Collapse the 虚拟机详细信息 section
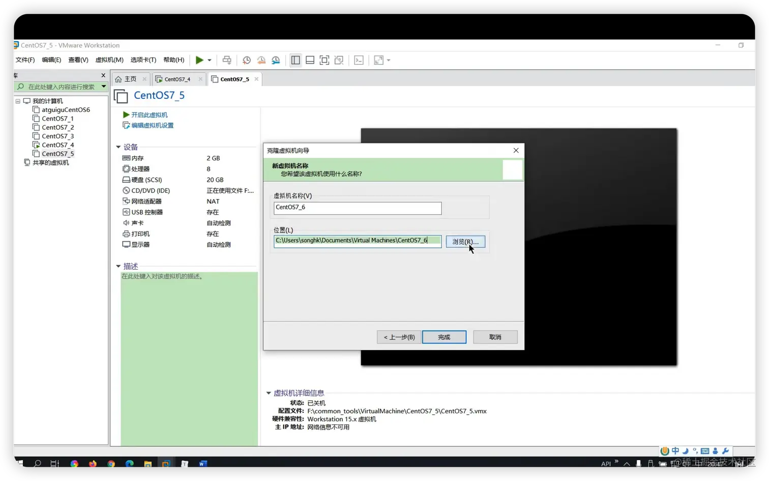 [269, 393]
